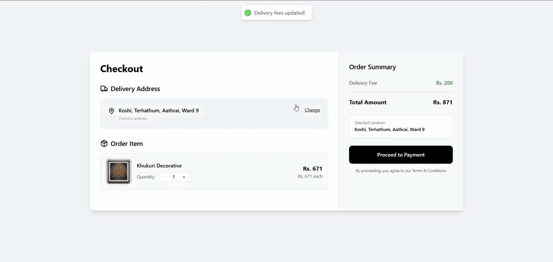
Task: Click the package box icon beside Order Item
Action: pos(104,144)
